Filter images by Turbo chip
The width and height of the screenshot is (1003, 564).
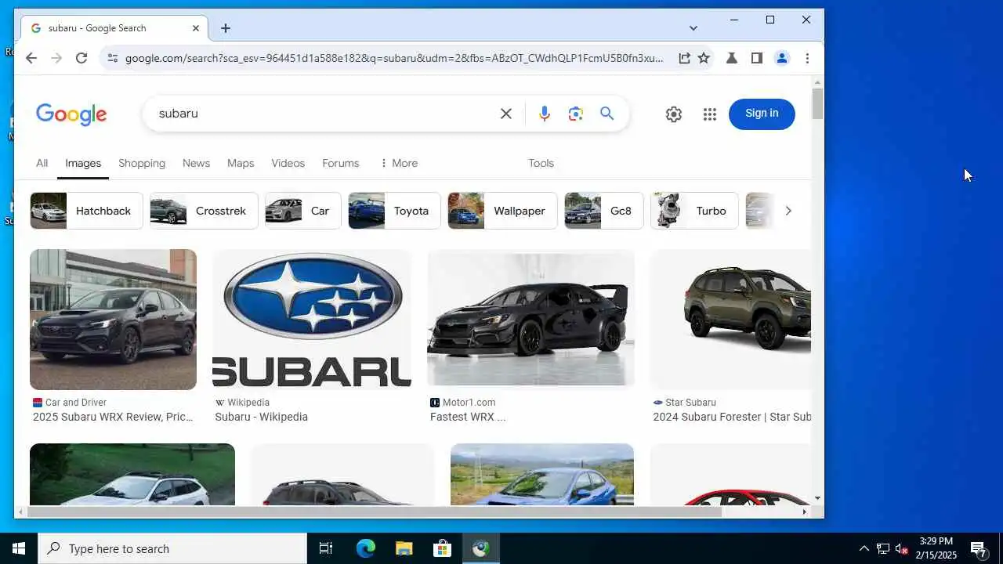(x=694, y=211)
